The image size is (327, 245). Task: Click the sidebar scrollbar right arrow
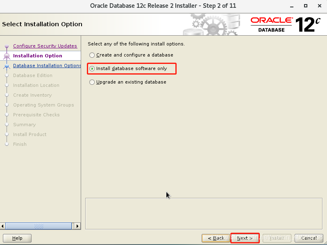click(x=77, y=226)
